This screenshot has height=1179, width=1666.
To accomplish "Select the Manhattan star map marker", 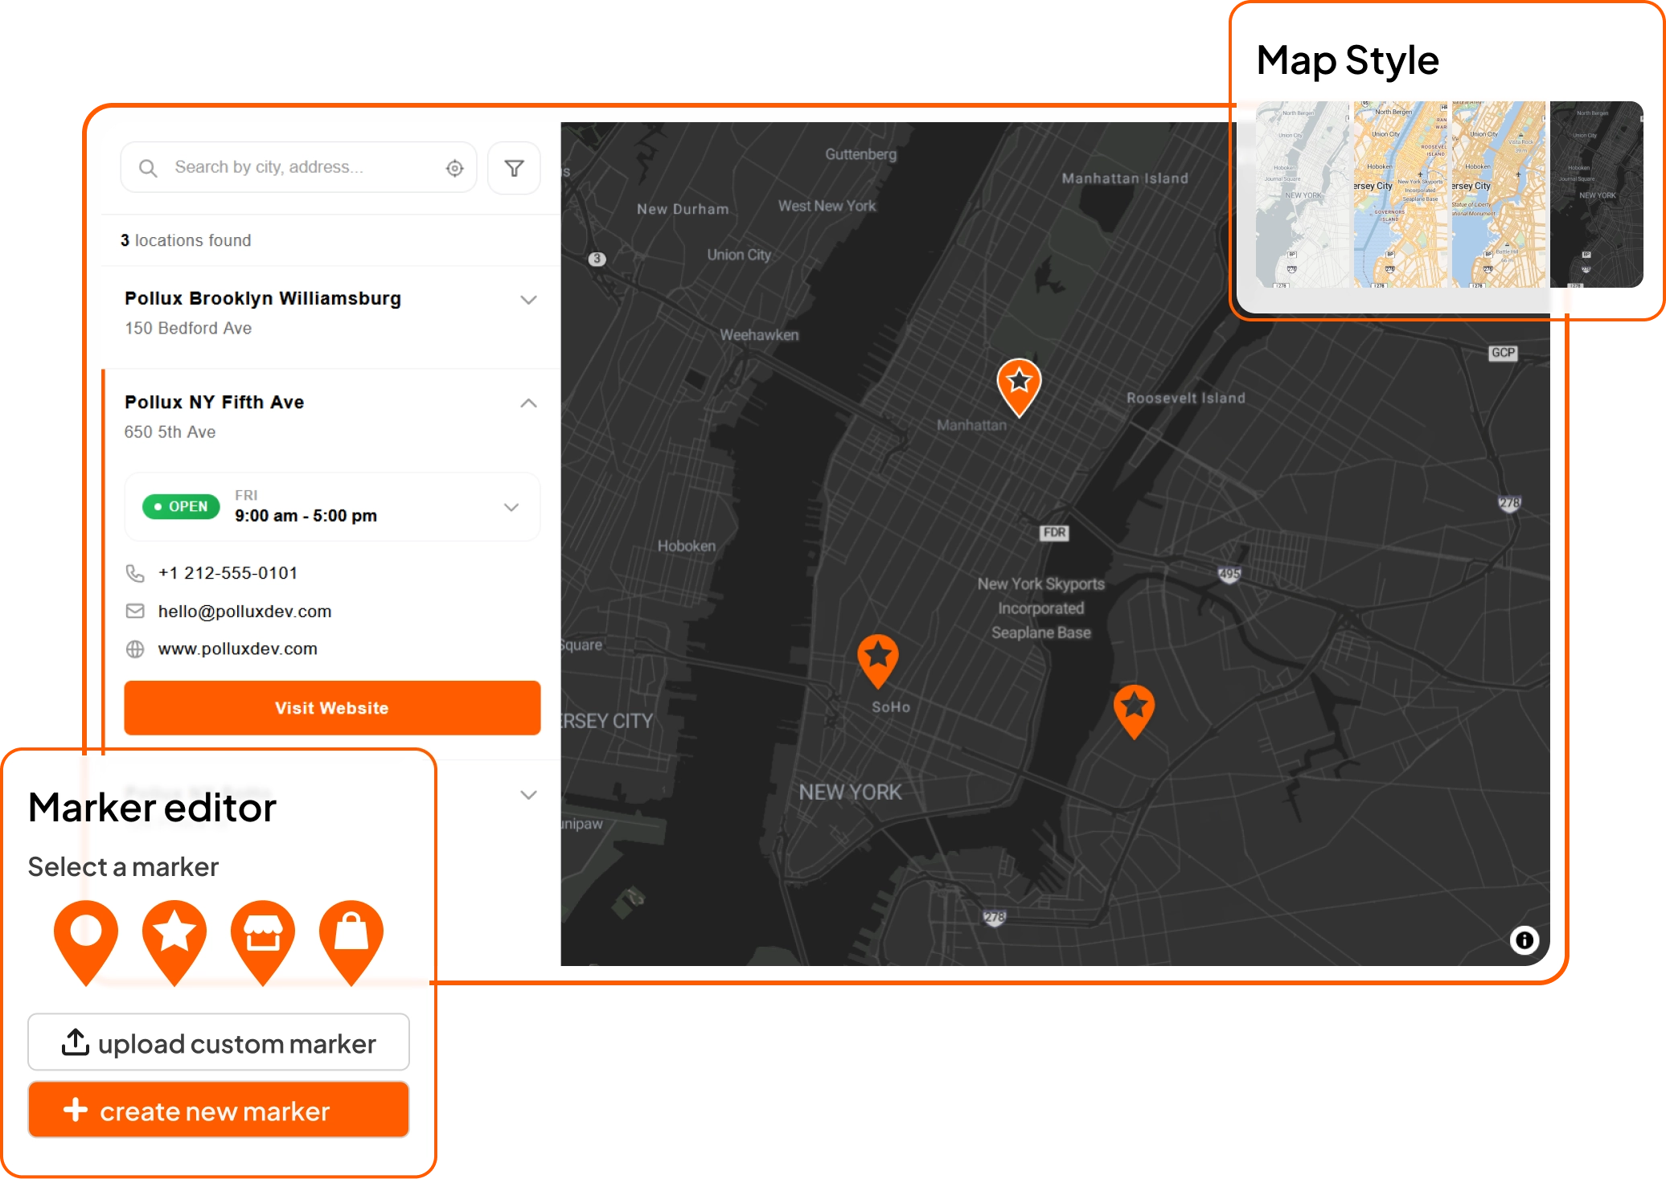I will click(1019, 387).
